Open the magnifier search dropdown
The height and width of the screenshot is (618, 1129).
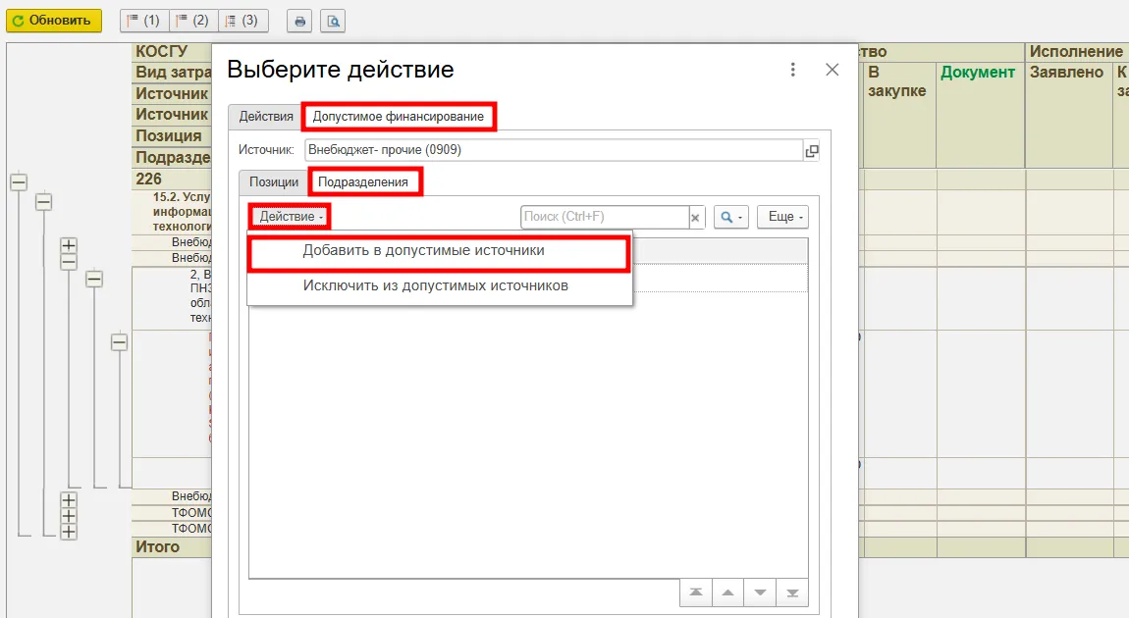coord(730,217)
